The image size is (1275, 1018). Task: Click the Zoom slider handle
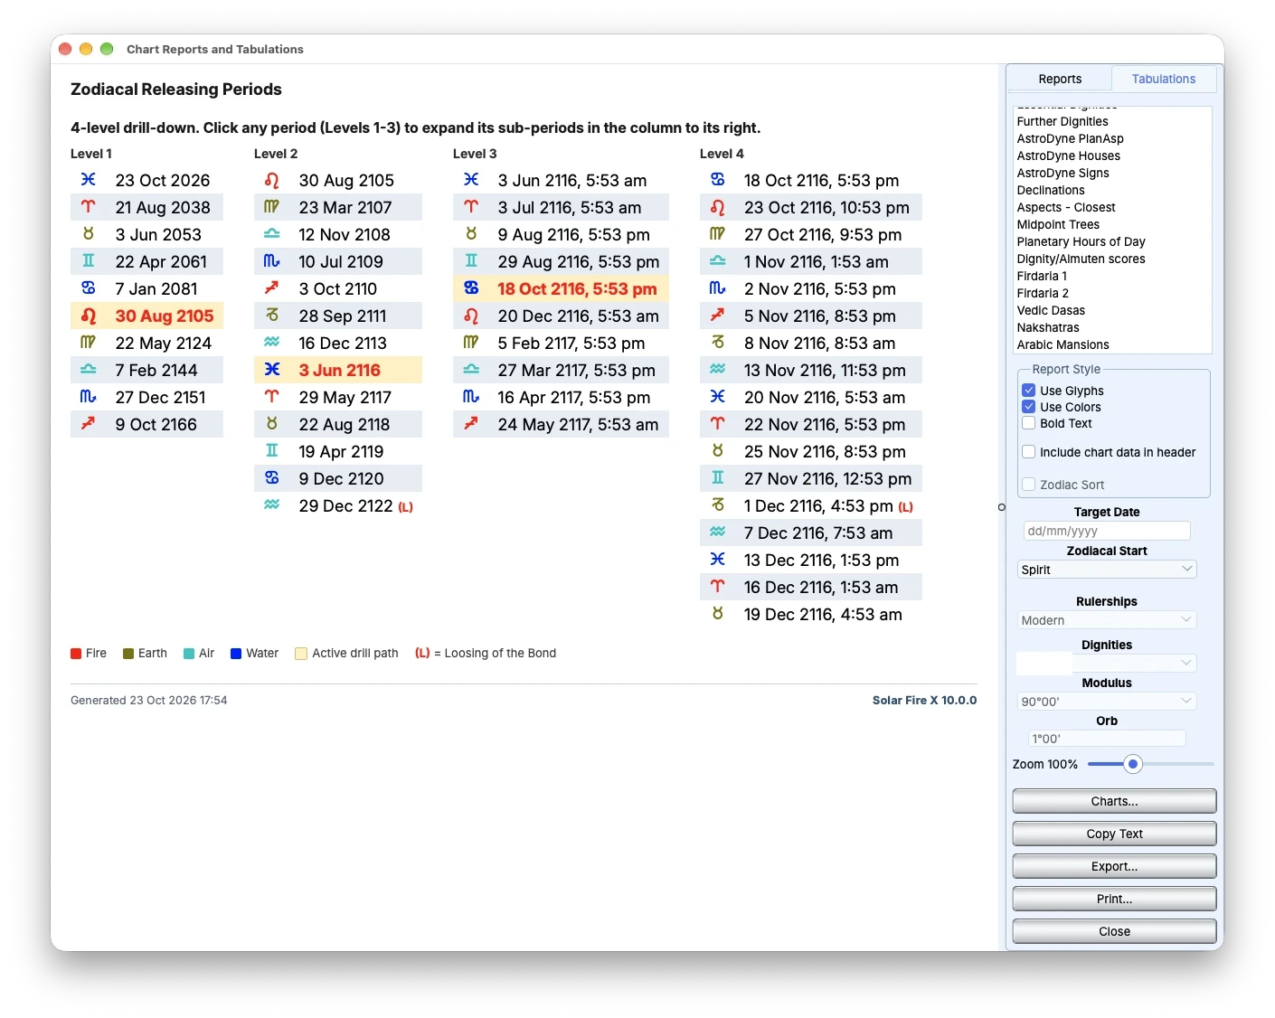tap(1133, 764)
